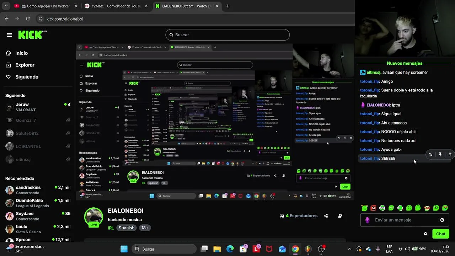Click the follow user icon beside share
The width and height of the screenshot is (455, 256).
tap(340, 216)
